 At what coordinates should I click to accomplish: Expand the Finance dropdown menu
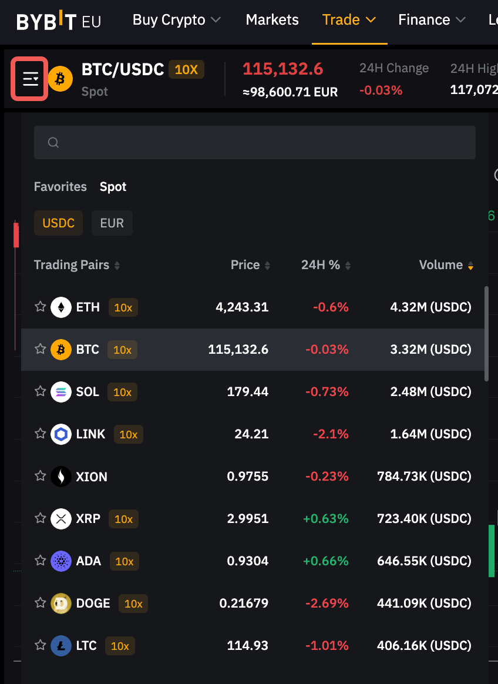[432, 20]
